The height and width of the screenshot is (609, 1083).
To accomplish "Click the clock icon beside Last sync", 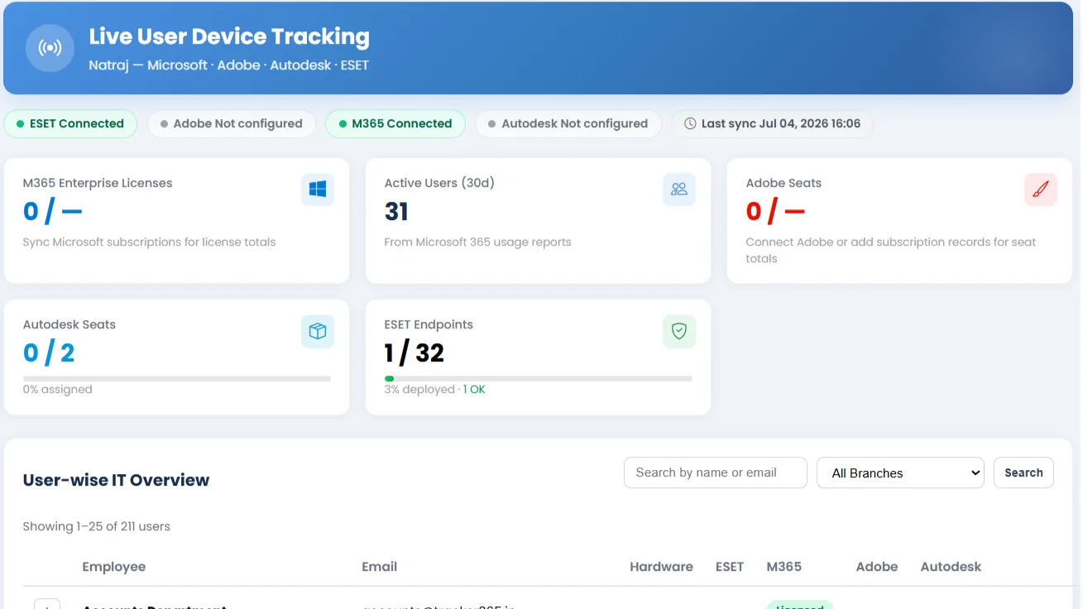I will point(690,124).
